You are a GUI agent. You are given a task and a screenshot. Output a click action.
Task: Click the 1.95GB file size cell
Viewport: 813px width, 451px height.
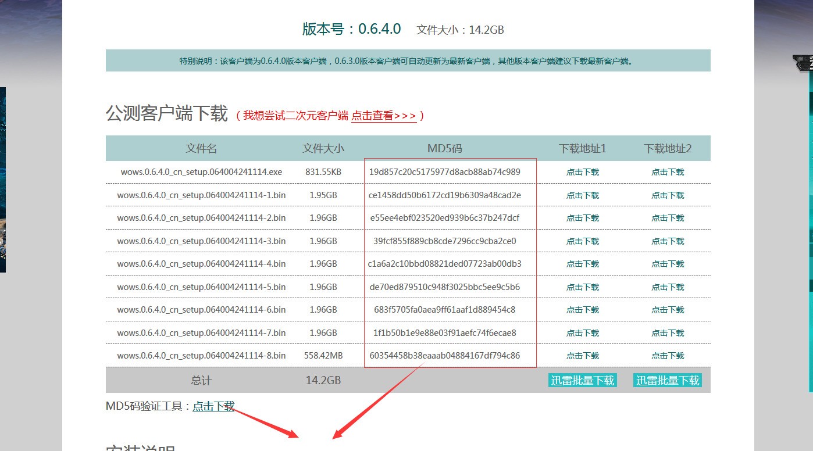coord(323,195)
